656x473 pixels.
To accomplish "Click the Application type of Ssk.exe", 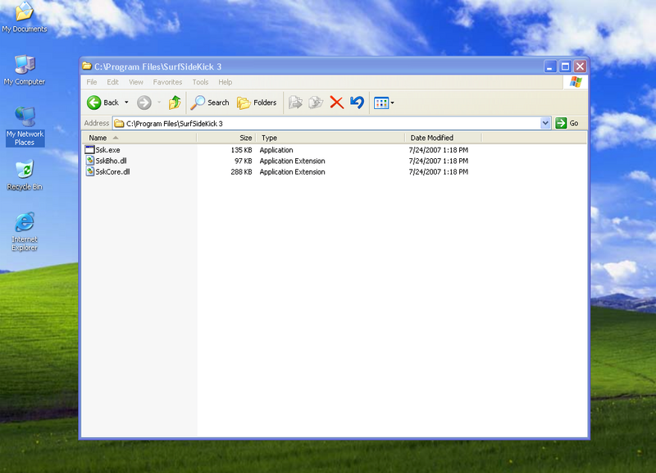I will coord(276,150).
